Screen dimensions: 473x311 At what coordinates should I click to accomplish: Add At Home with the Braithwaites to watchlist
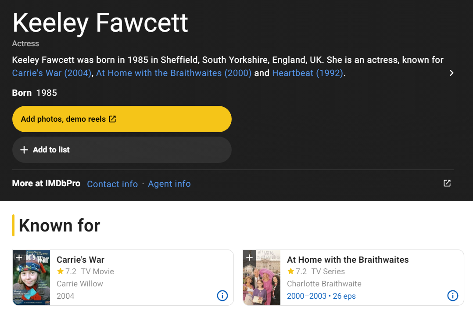pos(249,257)
